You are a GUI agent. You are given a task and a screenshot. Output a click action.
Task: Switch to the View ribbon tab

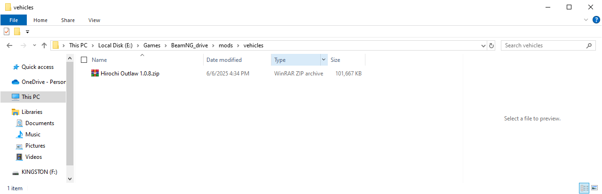pyautogui.click(x=94, y=20)
